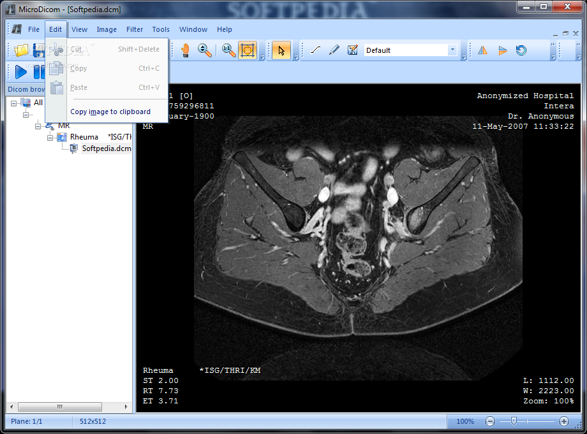Select Softpedia.dcm in the tree
The image size is (587, 434).
point(107,148)
